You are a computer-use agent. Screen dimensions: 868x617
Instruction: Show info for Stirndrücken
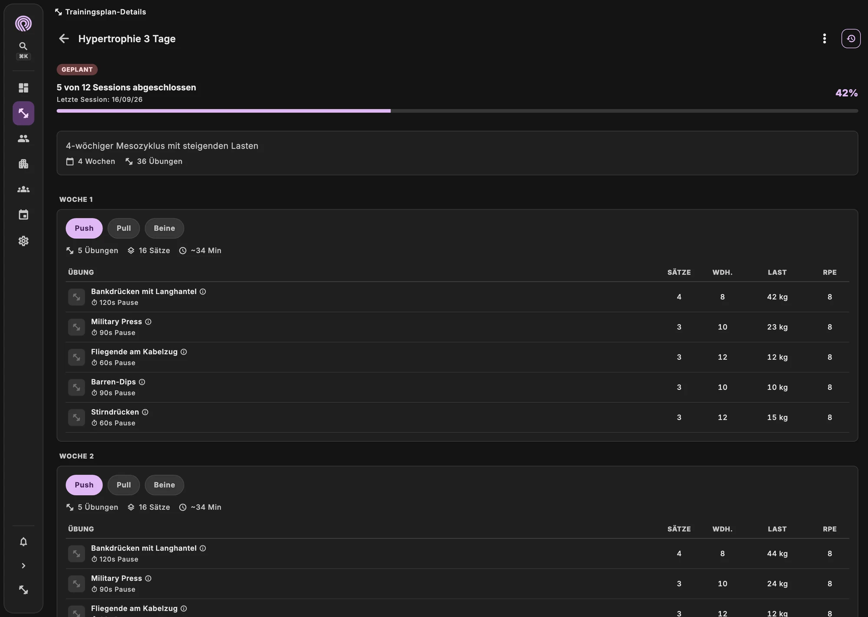[145, 412]
